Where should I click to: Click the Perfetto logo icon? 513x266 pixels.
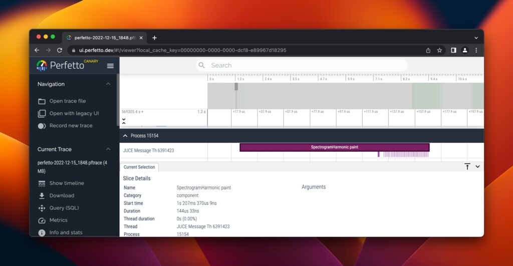pyautogui.click(x=42, y=66)
